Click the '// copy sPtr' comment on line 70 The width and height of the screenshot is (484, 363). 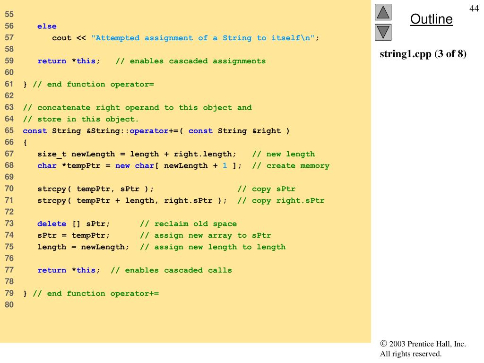tap(267, 189)
